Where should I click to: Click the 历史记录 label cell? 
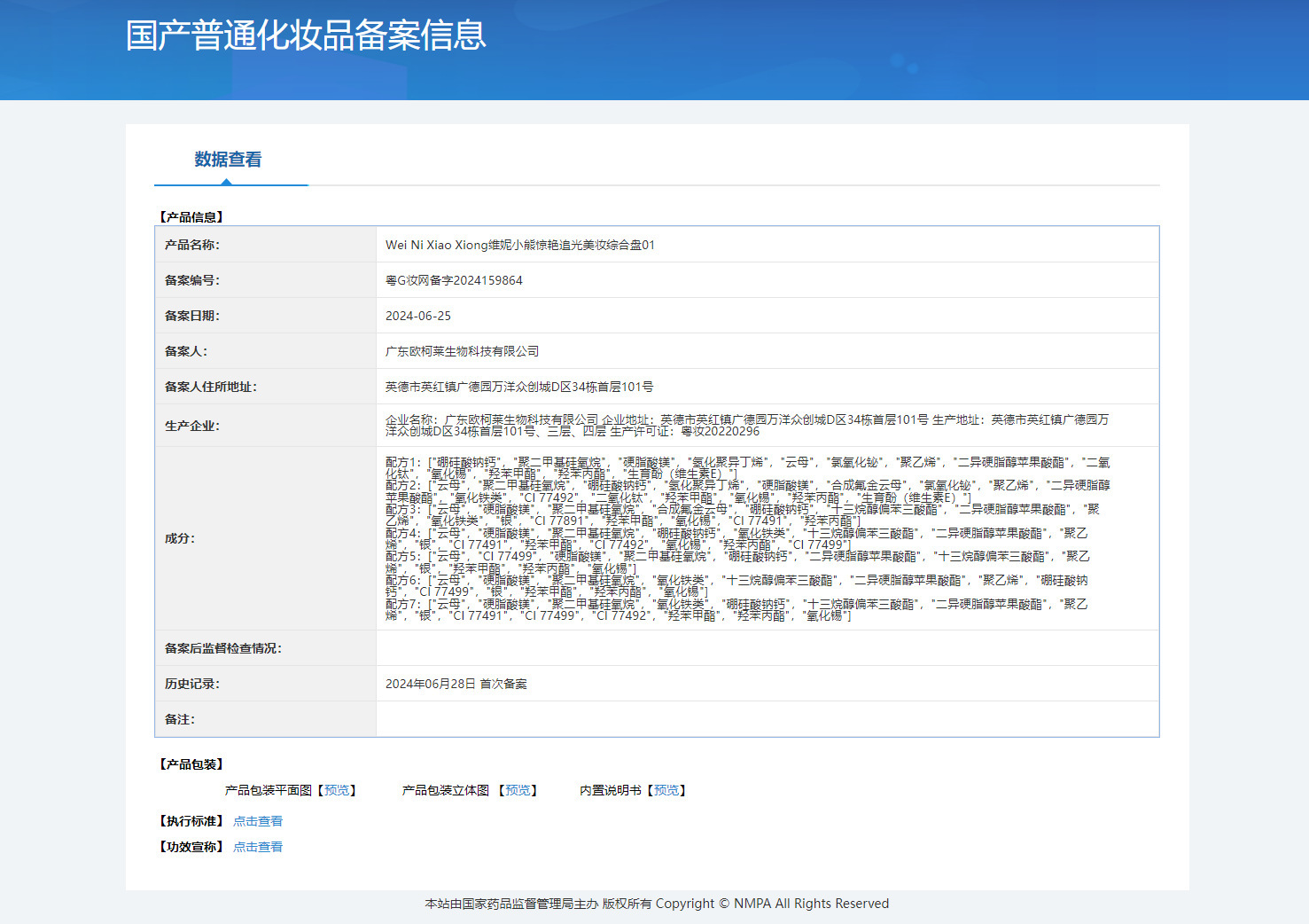[x=266, y=684]
